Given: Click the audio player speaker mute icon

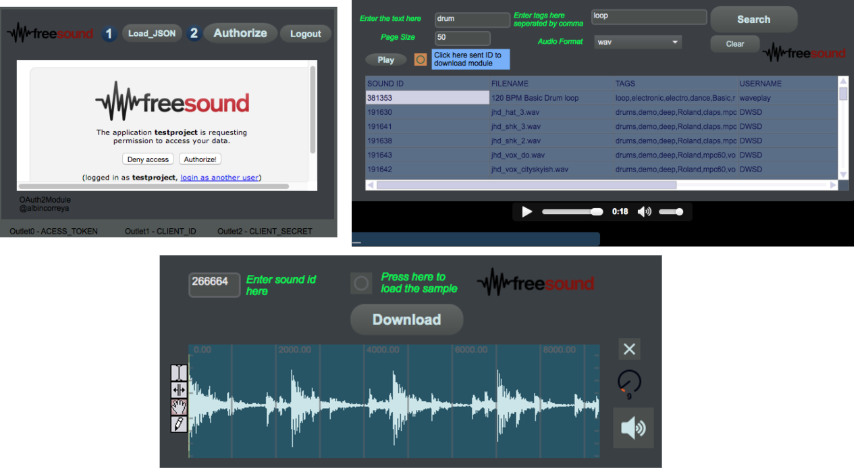Looking at the screenshot, I should (x=645, y=212).
